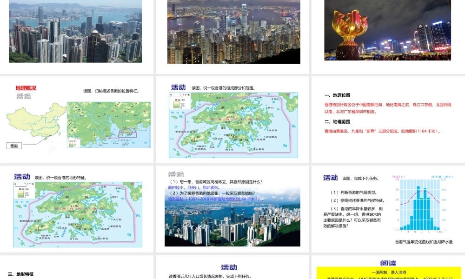The height and width of the screenshot is (279, 465).
Task: Click red line '香港由香港岛、九龙和"新界"三部分组成'
Action: tap(382, 131)
